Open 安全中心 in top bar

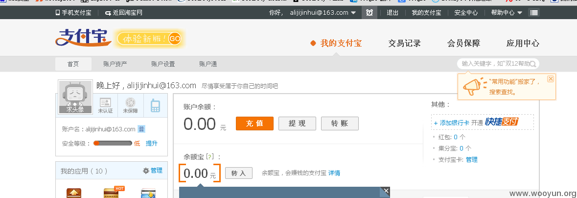coord(466,13)
